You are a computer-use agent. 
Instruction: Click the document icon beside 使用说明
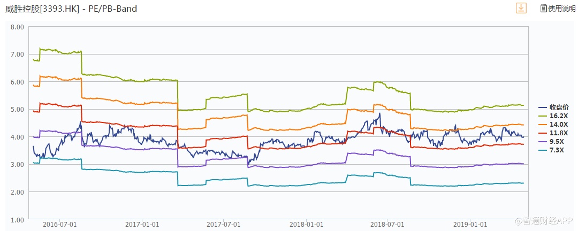[543, 9]
